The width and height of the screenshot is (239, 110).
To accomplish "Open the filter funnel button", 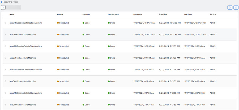I will point(3,7).
